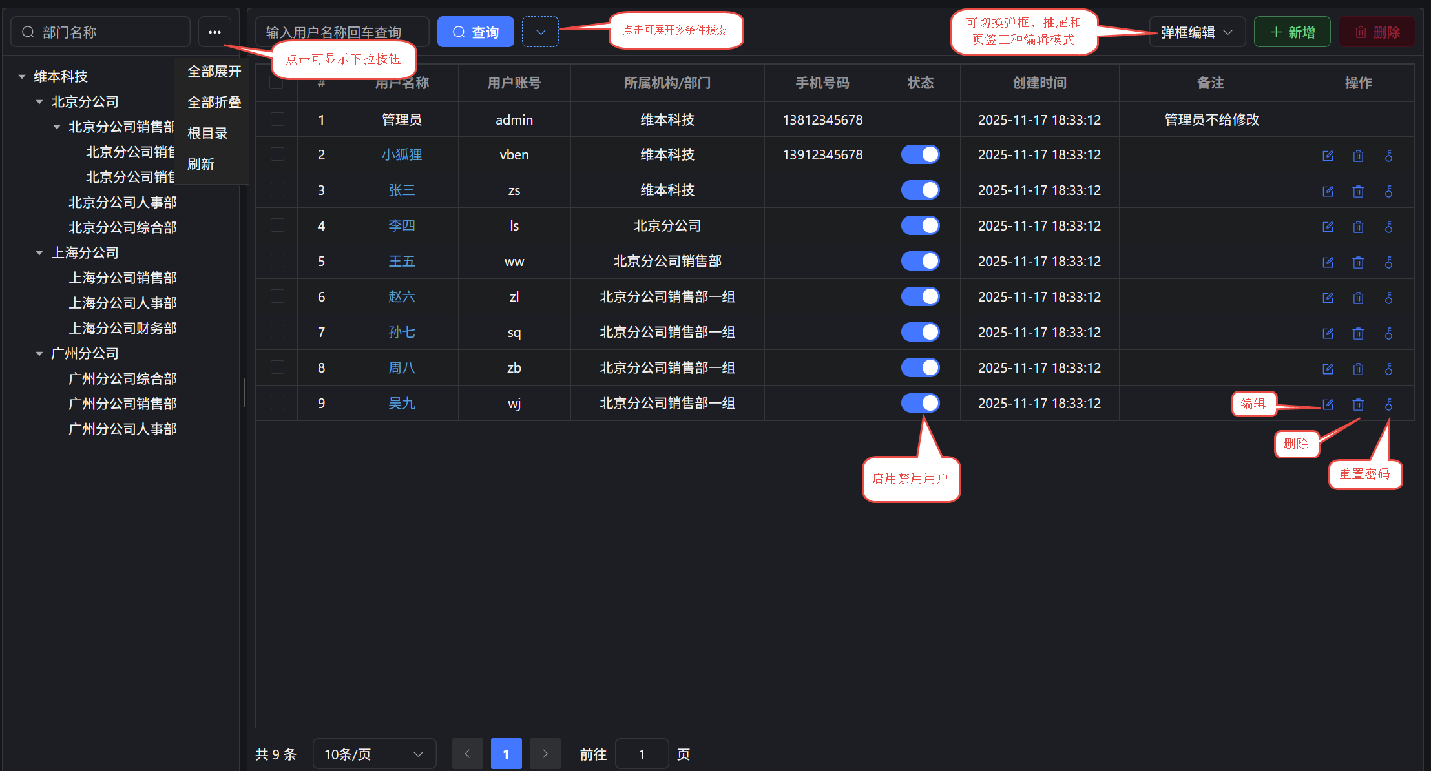
Task: Click the 新增 add button
Action: pos(1291,32)
